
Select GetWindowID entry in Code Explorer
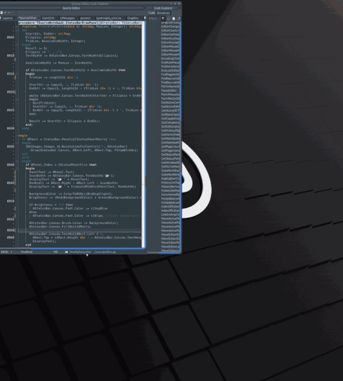pos(171,163)
